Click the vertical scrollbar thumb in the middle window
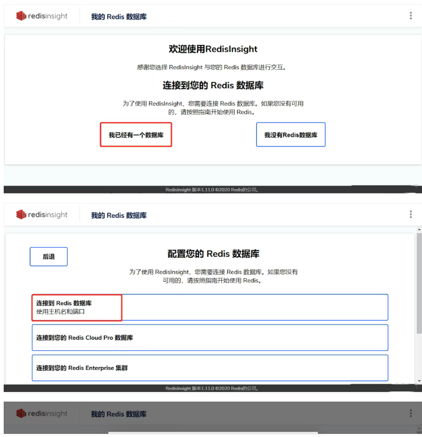Image resolution: width=422 pixels, height=437 pixels. click(419, 283)
